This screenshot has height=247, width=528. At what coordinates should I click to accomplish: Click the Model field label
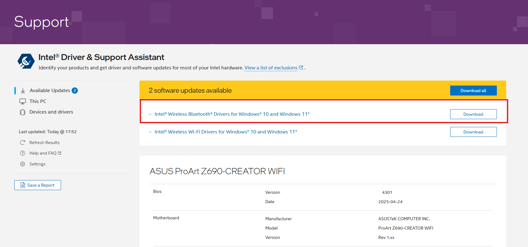pyautogui.click(x=271, y=228)
